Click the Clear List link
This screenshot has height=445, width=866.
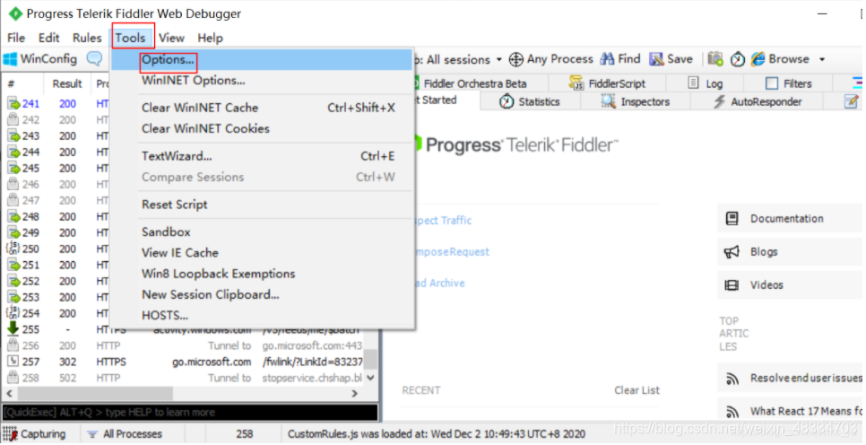pos(637,390)
